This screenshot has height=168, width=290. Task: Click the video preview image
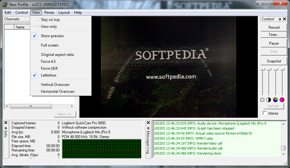(168, 67)
